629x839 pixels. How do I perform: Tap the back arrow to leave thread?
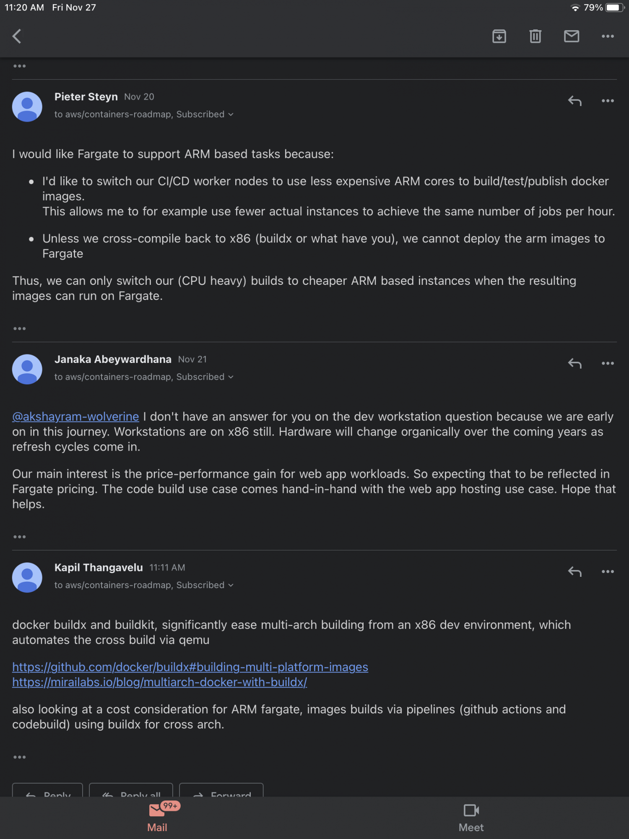pos(17,36)
